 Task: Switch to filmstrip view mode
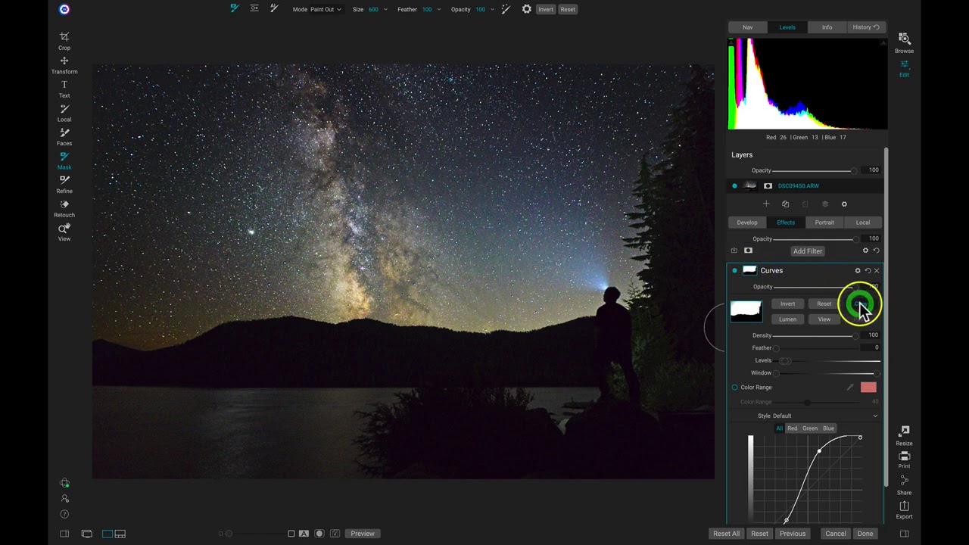(120, 534)
